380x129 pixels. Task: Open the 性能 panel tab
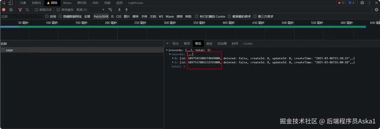click(x=107, y=3)
